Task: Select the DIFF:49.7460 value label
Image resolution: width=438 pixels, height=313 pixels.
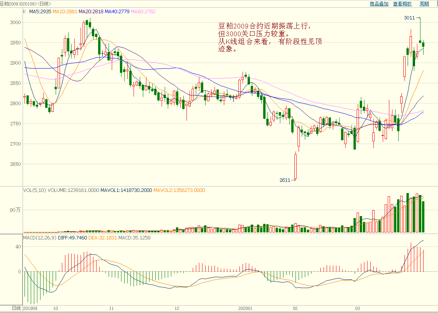Action: (72, 238)
